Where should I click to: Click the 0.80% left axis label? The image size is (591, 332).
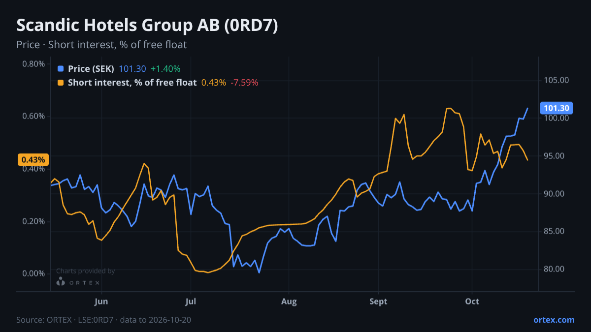tap(33, 64)
